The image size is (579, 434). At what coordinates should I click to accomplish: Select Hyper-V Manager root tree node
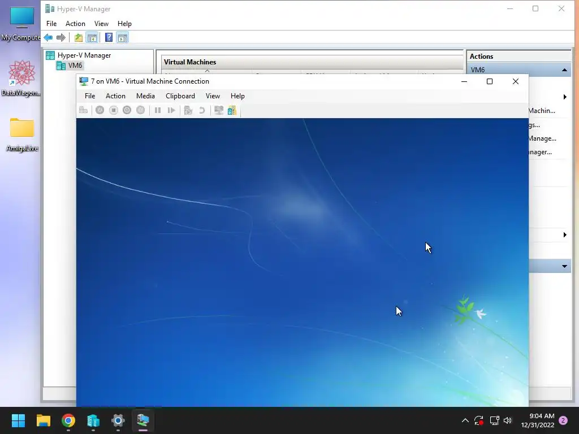(x=78, y=55)
